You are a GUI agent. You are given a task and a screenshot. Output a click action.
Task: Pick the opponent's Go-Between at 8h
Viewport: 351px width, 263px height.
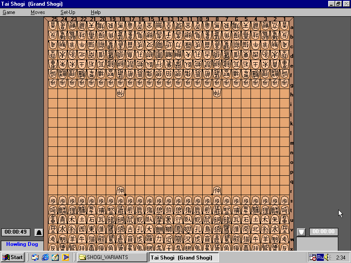(217, 93)
